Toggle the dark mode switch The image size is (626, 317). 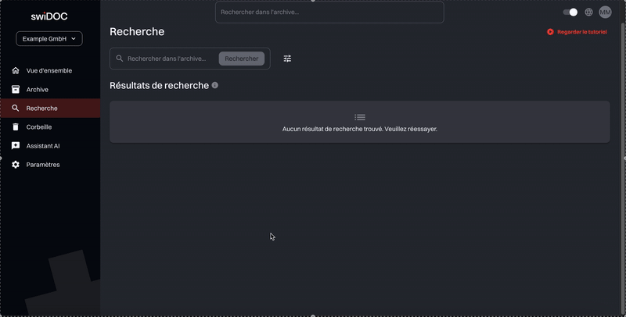[570, 12]
